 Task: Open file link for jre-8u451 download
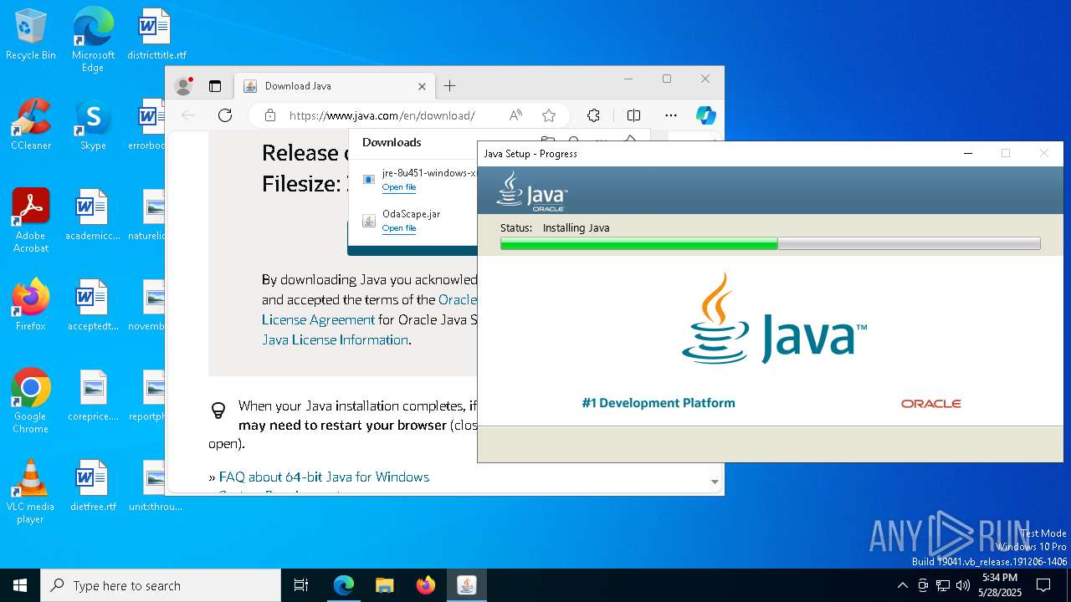point(399,187)
